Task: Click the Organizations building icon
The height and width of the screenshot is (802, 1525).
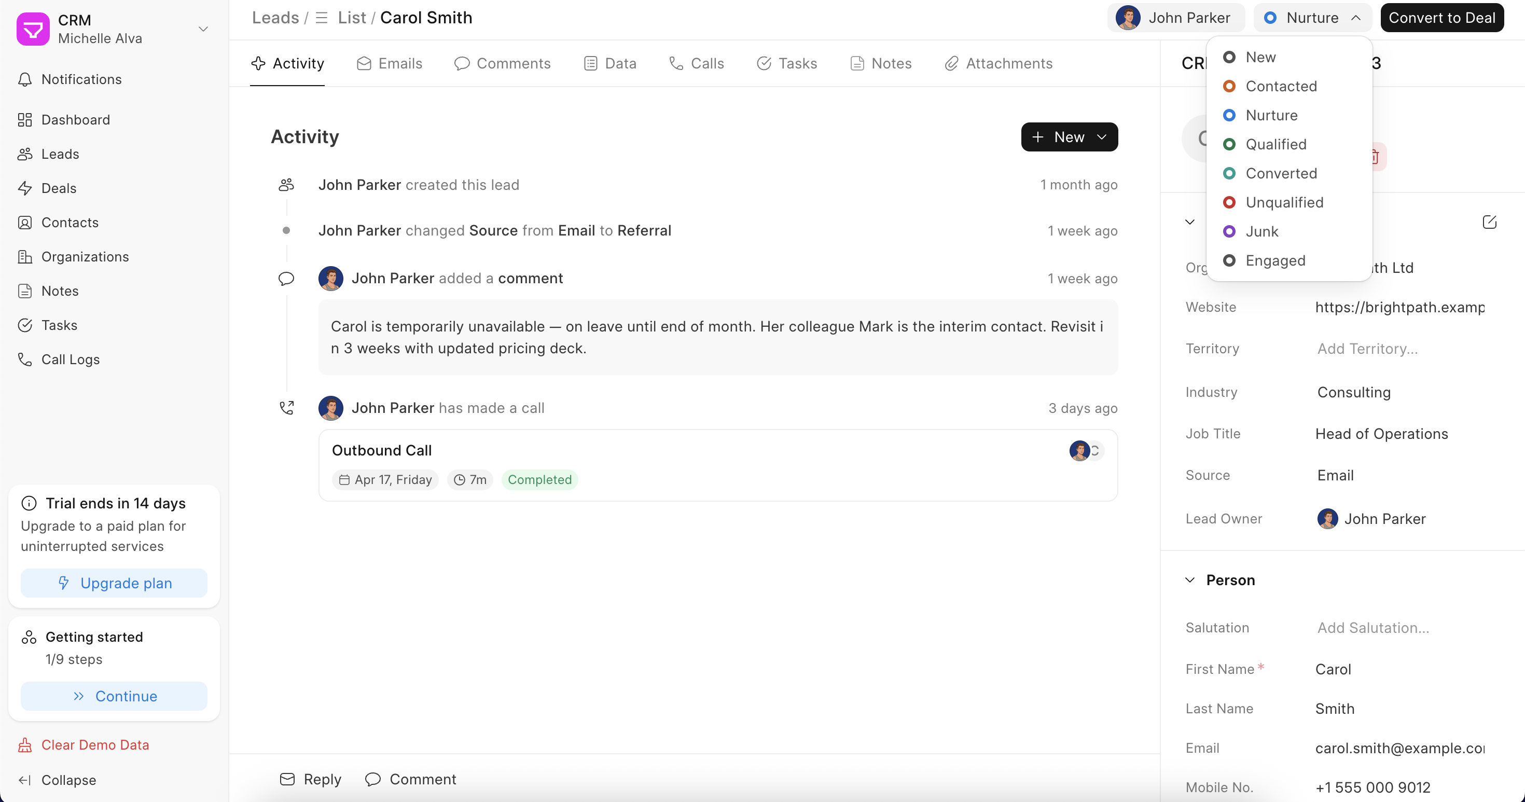Action: click(x=25, y=257)
